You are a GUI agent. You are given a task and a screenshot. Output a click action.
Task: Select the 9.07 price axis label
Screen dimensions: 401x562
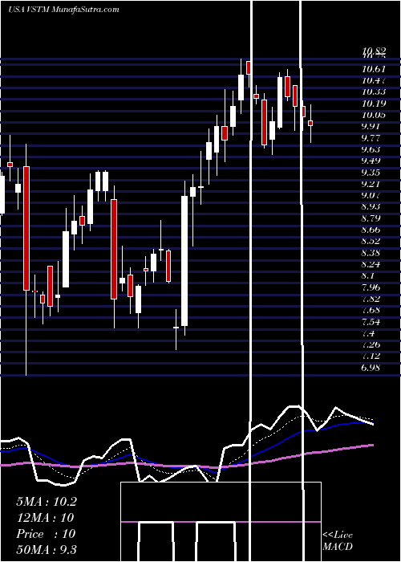coord(371,195)
